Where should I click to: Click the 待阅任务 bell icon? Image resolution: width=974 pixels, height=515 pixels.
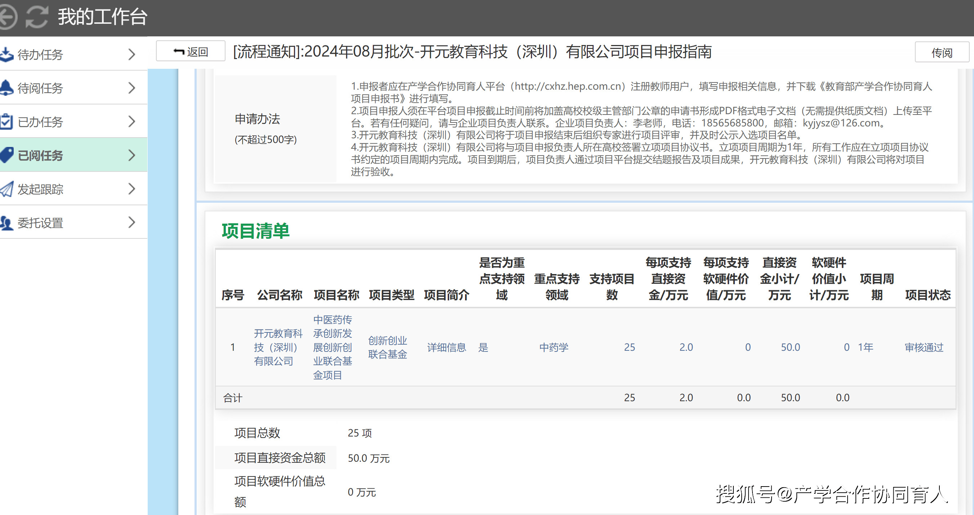tap(6, 88)
